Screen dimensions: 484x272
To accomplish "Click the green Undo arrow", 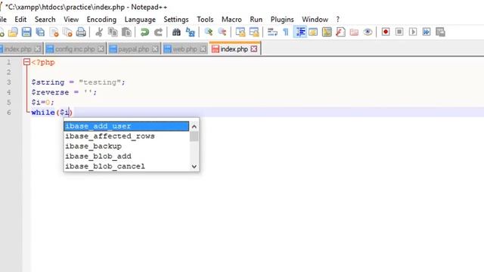I will pos(144,32).
